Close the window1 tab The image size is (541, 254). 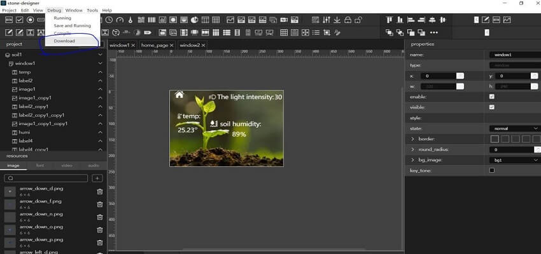(x=133, y=45)
